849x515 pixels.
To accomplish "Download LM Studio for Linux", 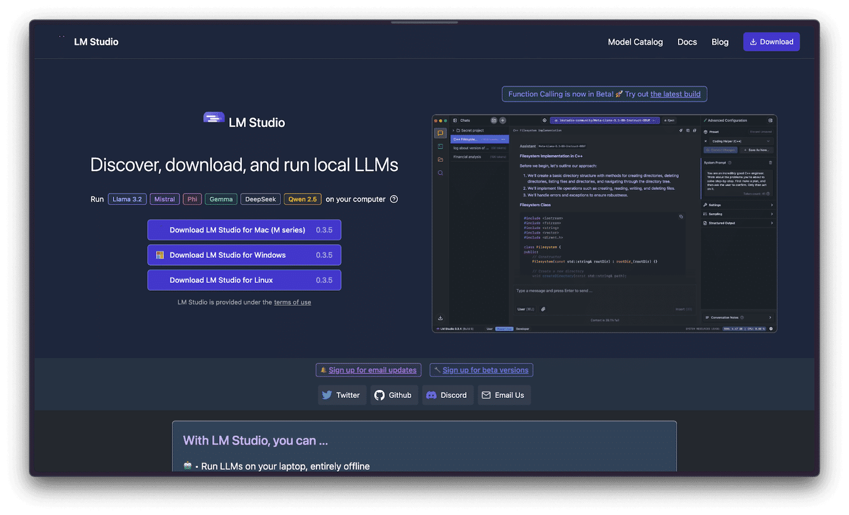I will coord(244,280).
